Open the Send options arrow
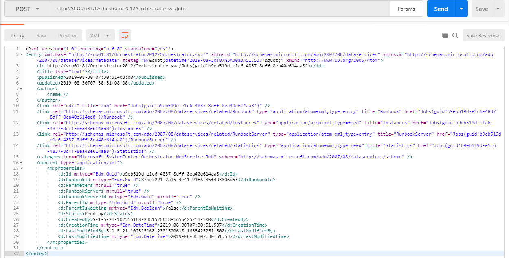Image resolution: width=509 pixels, height=258 pixels. (461, 9)
